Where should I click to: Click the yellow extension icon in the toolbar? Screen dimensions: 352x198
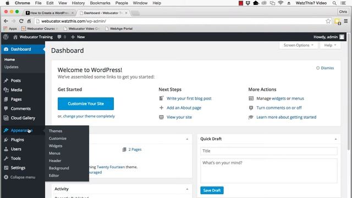(337, 21)
